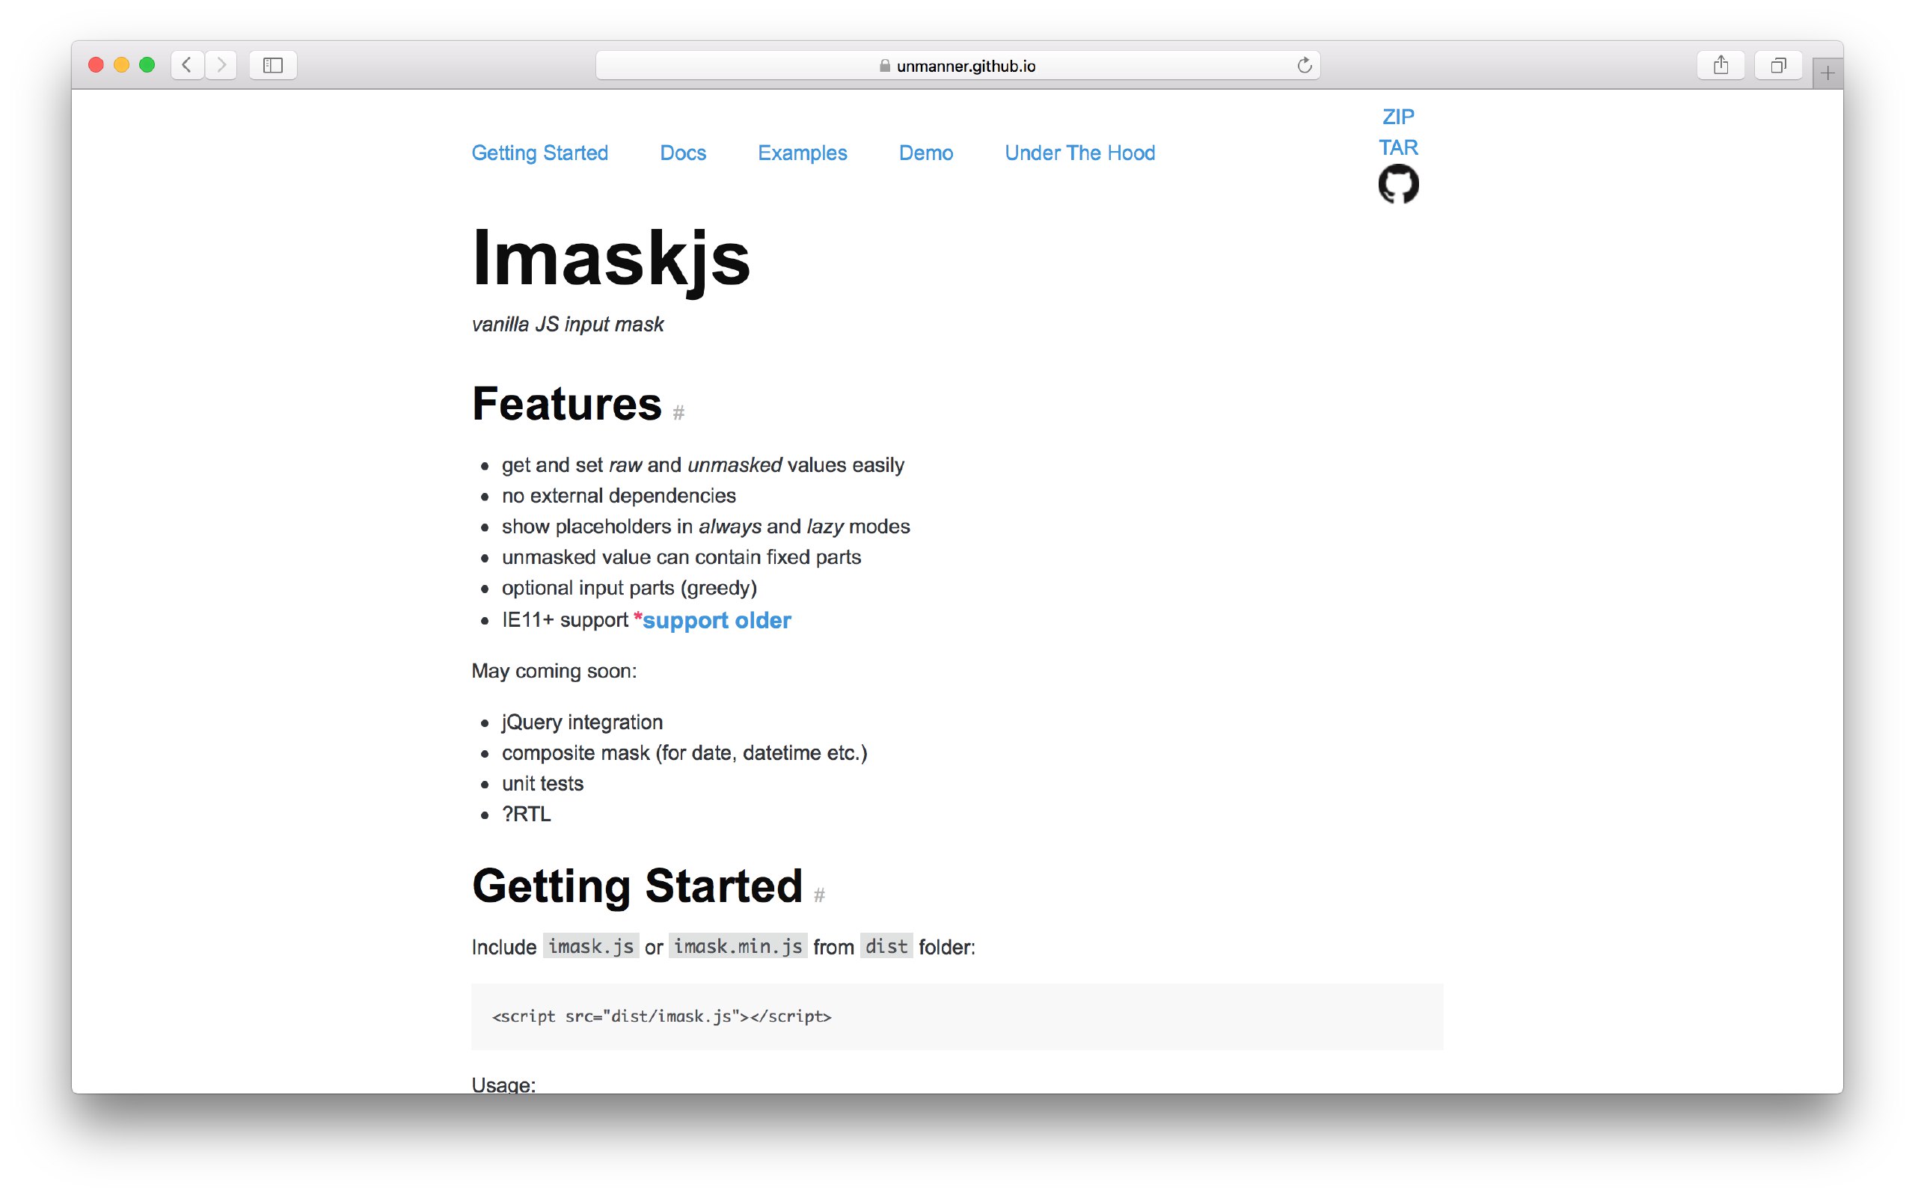Download the ZIP archive link
Screen dimensions: 1915x1196
(x=1397, y=117)
